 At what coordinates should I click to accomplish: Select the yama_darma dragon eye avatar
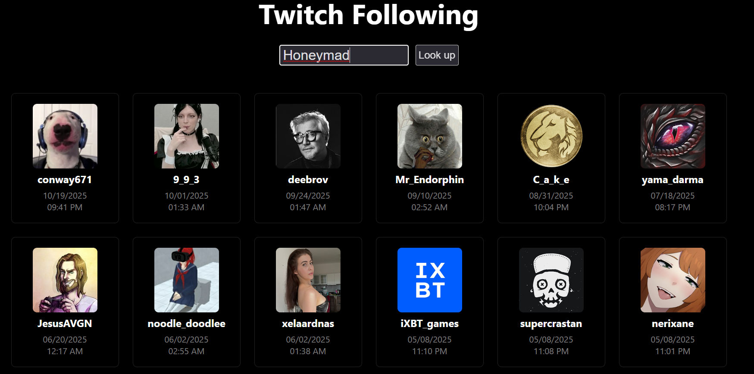pos(673,136)
